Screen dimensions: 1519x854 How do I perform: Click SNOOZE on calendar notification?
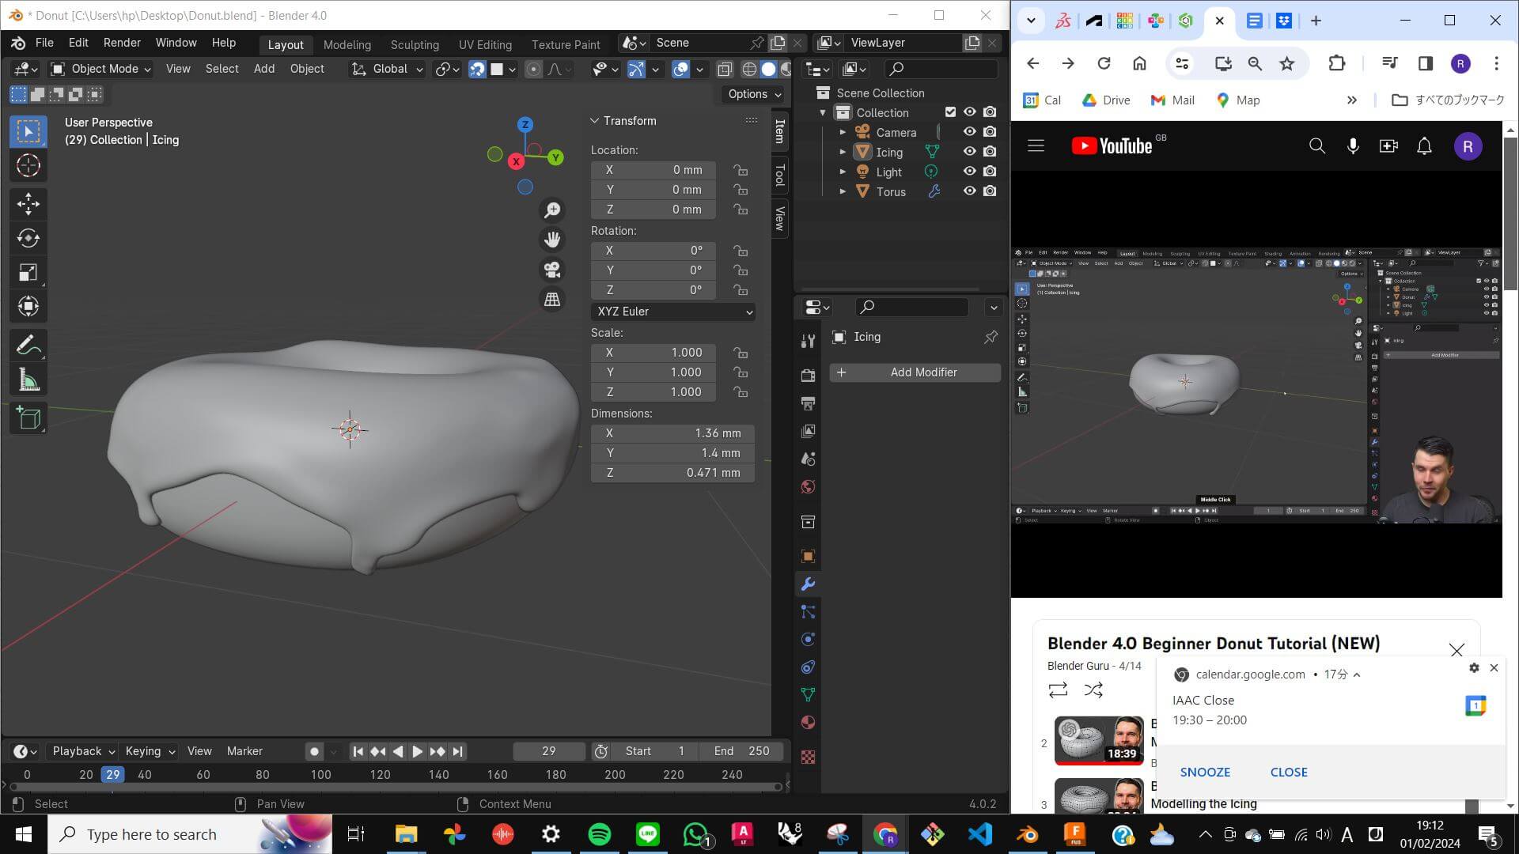[x=1205, y=772]
